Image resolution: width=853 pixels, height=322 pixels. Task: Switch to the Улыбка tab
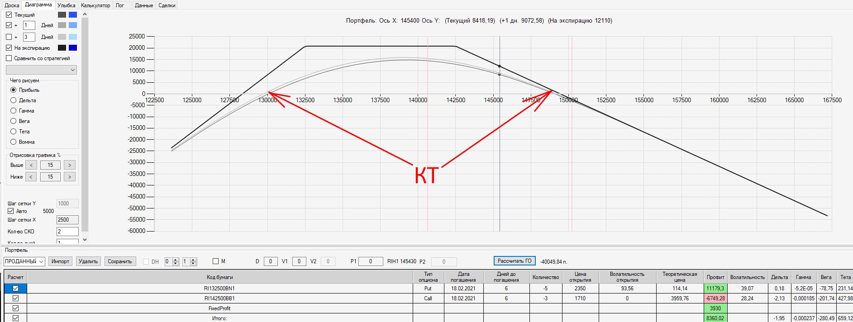click(67, 5)
